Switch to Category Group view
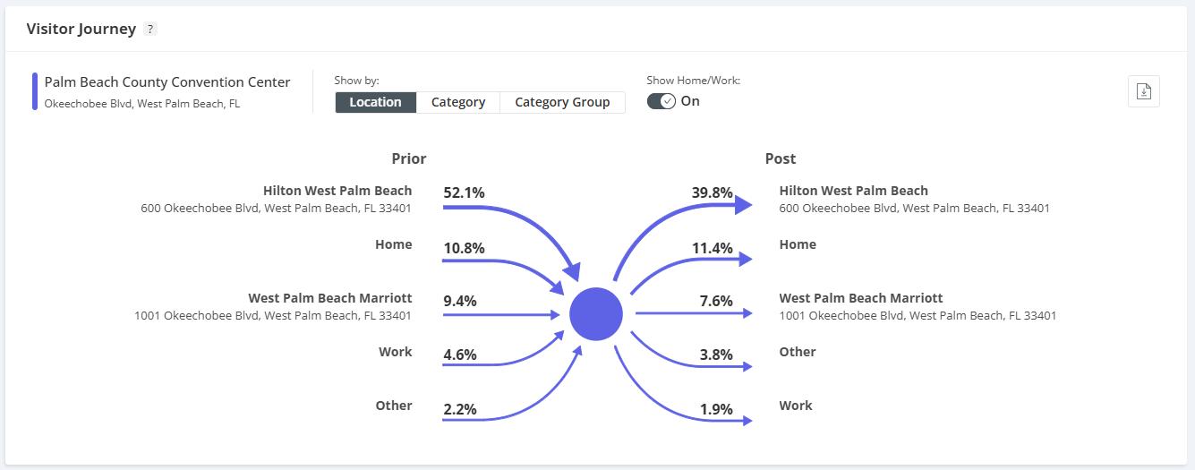1195x470 pixels. (x=562, y=102)
